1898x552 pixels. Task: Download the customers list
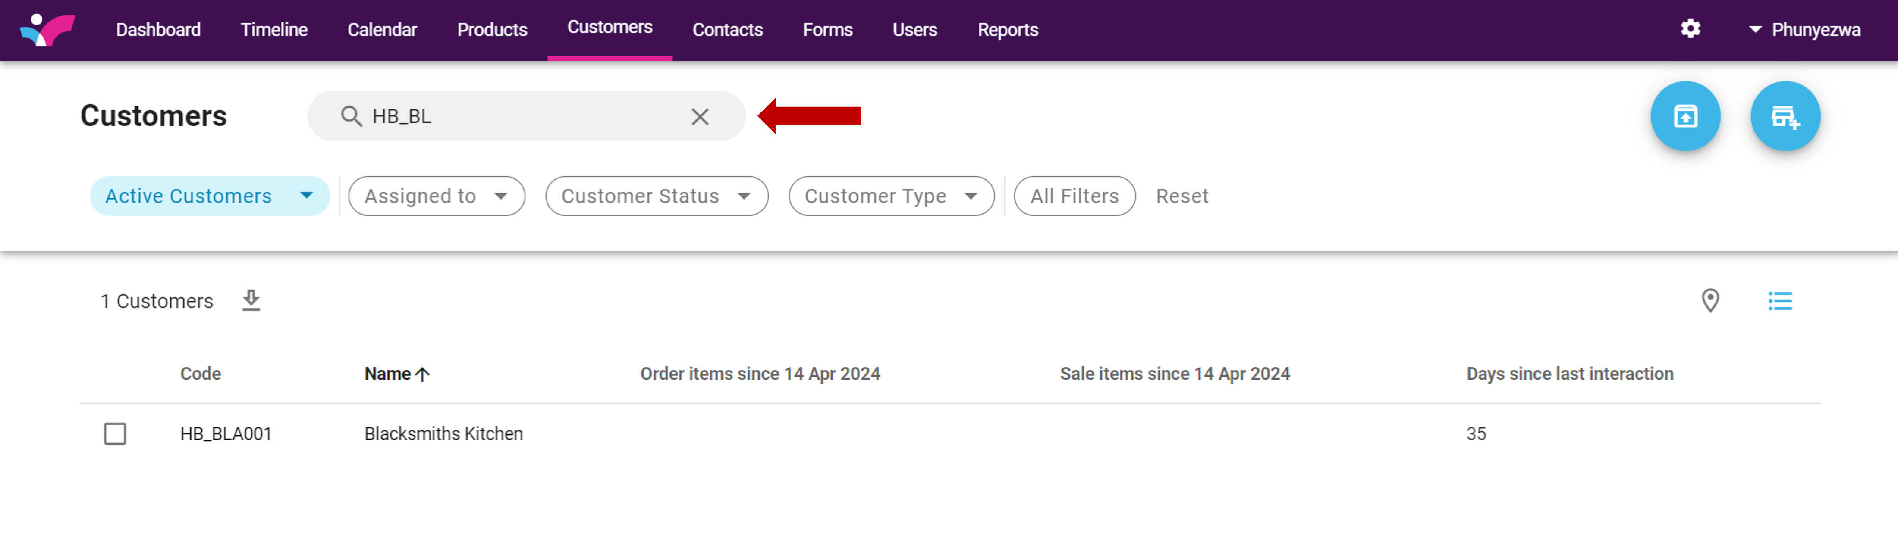[x=251, y=300]
